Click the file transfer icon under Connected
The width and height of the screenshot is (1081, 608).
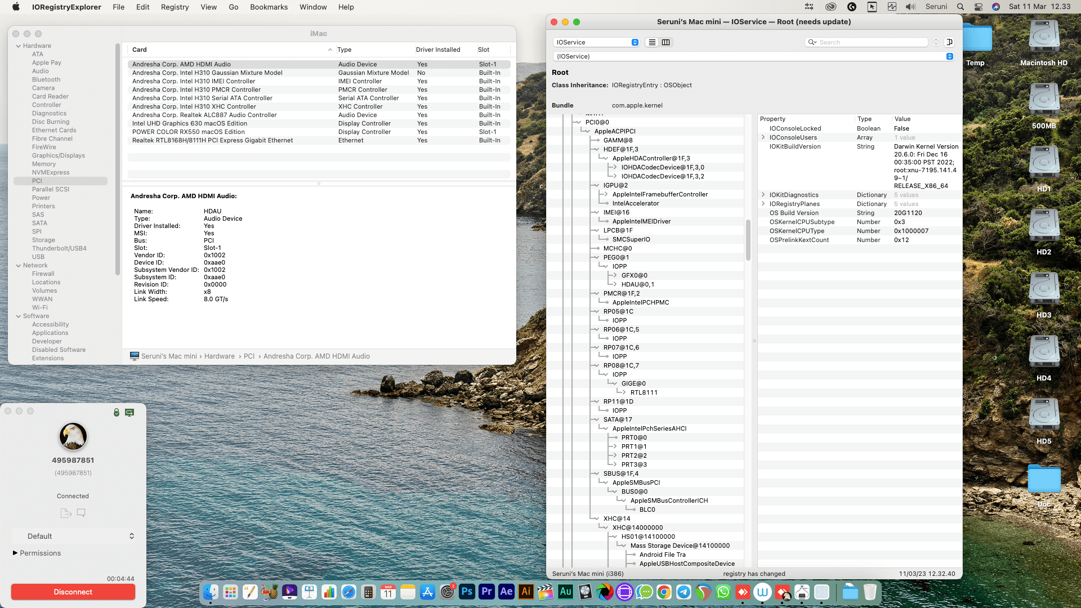coord(66,513)
